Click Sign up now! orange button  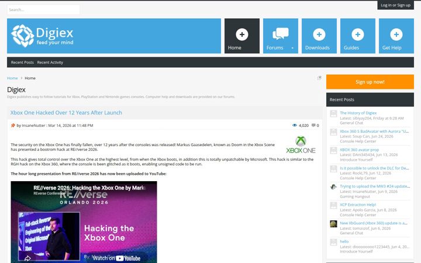[x=370, y=82]
